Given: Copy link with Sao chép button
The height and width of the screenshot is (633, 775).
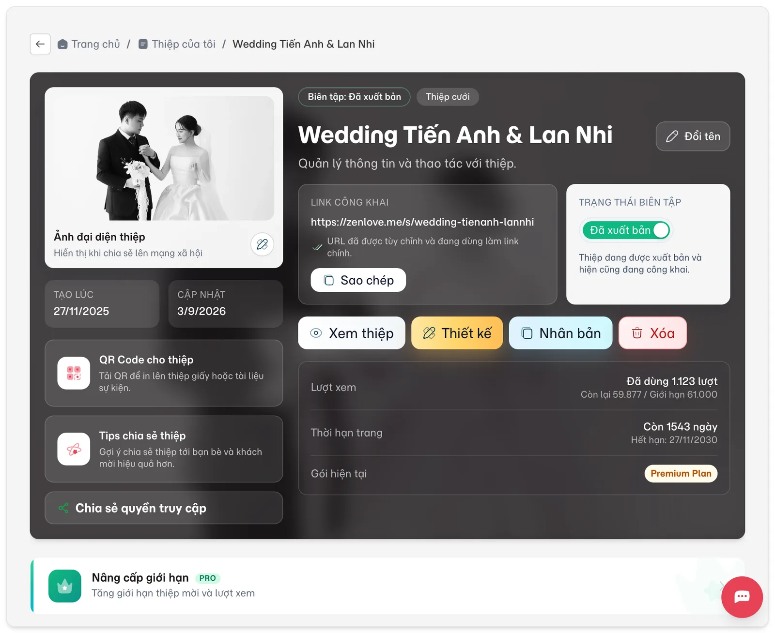Looking at the screenshot, I should (x=358, y=280).
